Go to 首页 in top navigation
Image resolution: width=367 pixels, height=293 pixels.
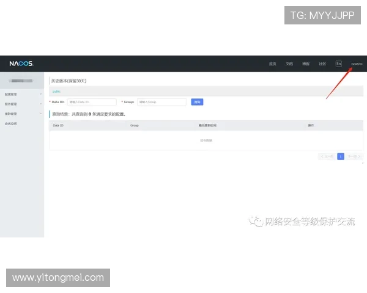tap(273, 63)
